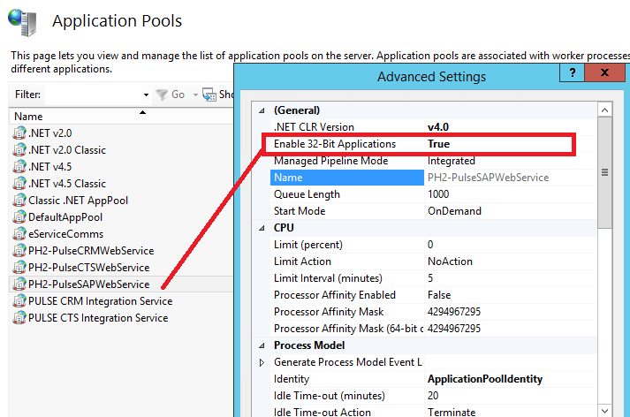The image size is (630, 417).
Task: Expand Generate Process Model Event Log entry
Action: pyautogui.click(x=261, y=362)
